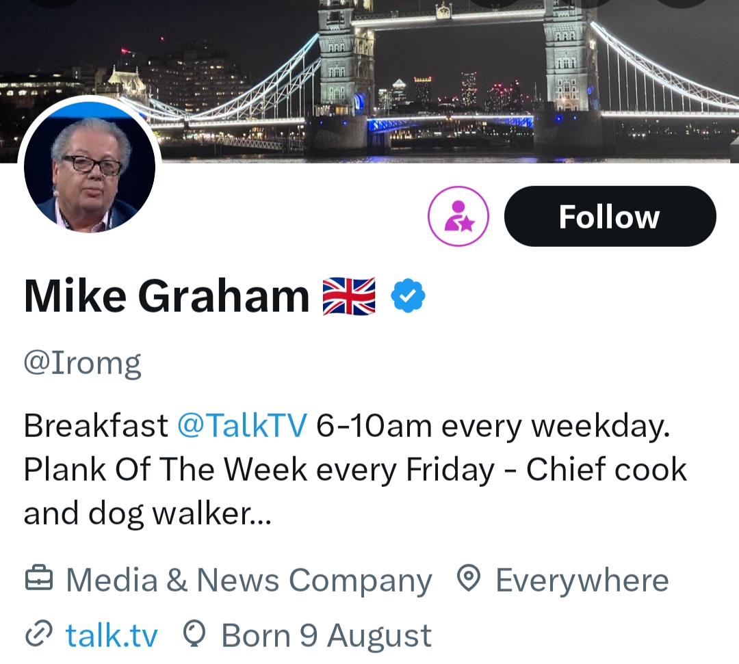Open the @TalkTV mention in bio
739x664 pixels.
[x=242, y=426]
